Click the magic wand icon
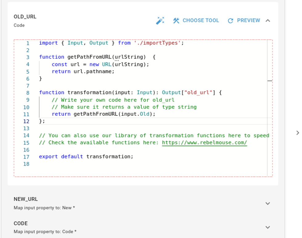 coord(160,21)
